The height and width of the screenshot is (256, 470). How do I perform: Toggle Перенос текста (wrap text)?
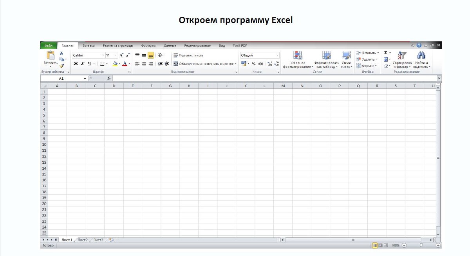coord(188,55)
